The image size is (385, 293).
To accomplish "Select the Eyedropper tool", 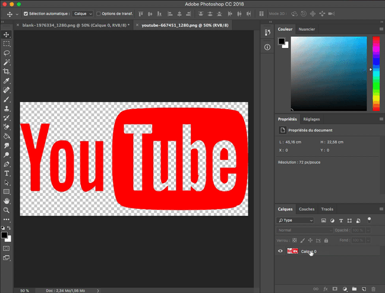I will [x=7, y=81].
